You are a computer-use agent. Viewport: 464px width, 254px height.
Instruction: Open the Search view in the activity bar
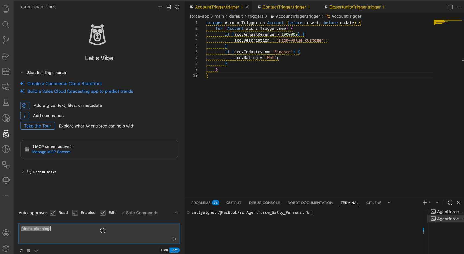[6, 25]
